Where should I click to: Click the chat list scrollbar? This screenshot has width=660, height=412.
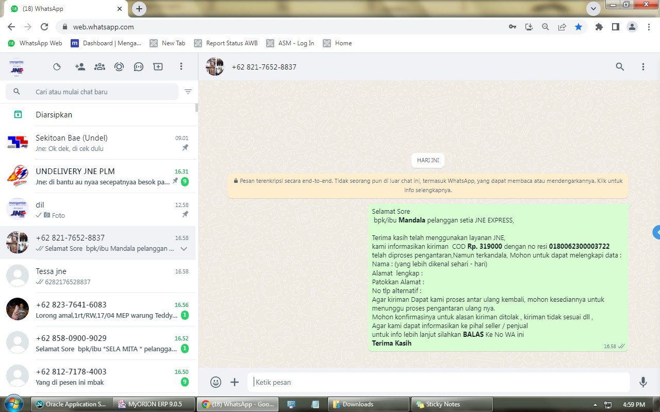click(x=196, y=108)
